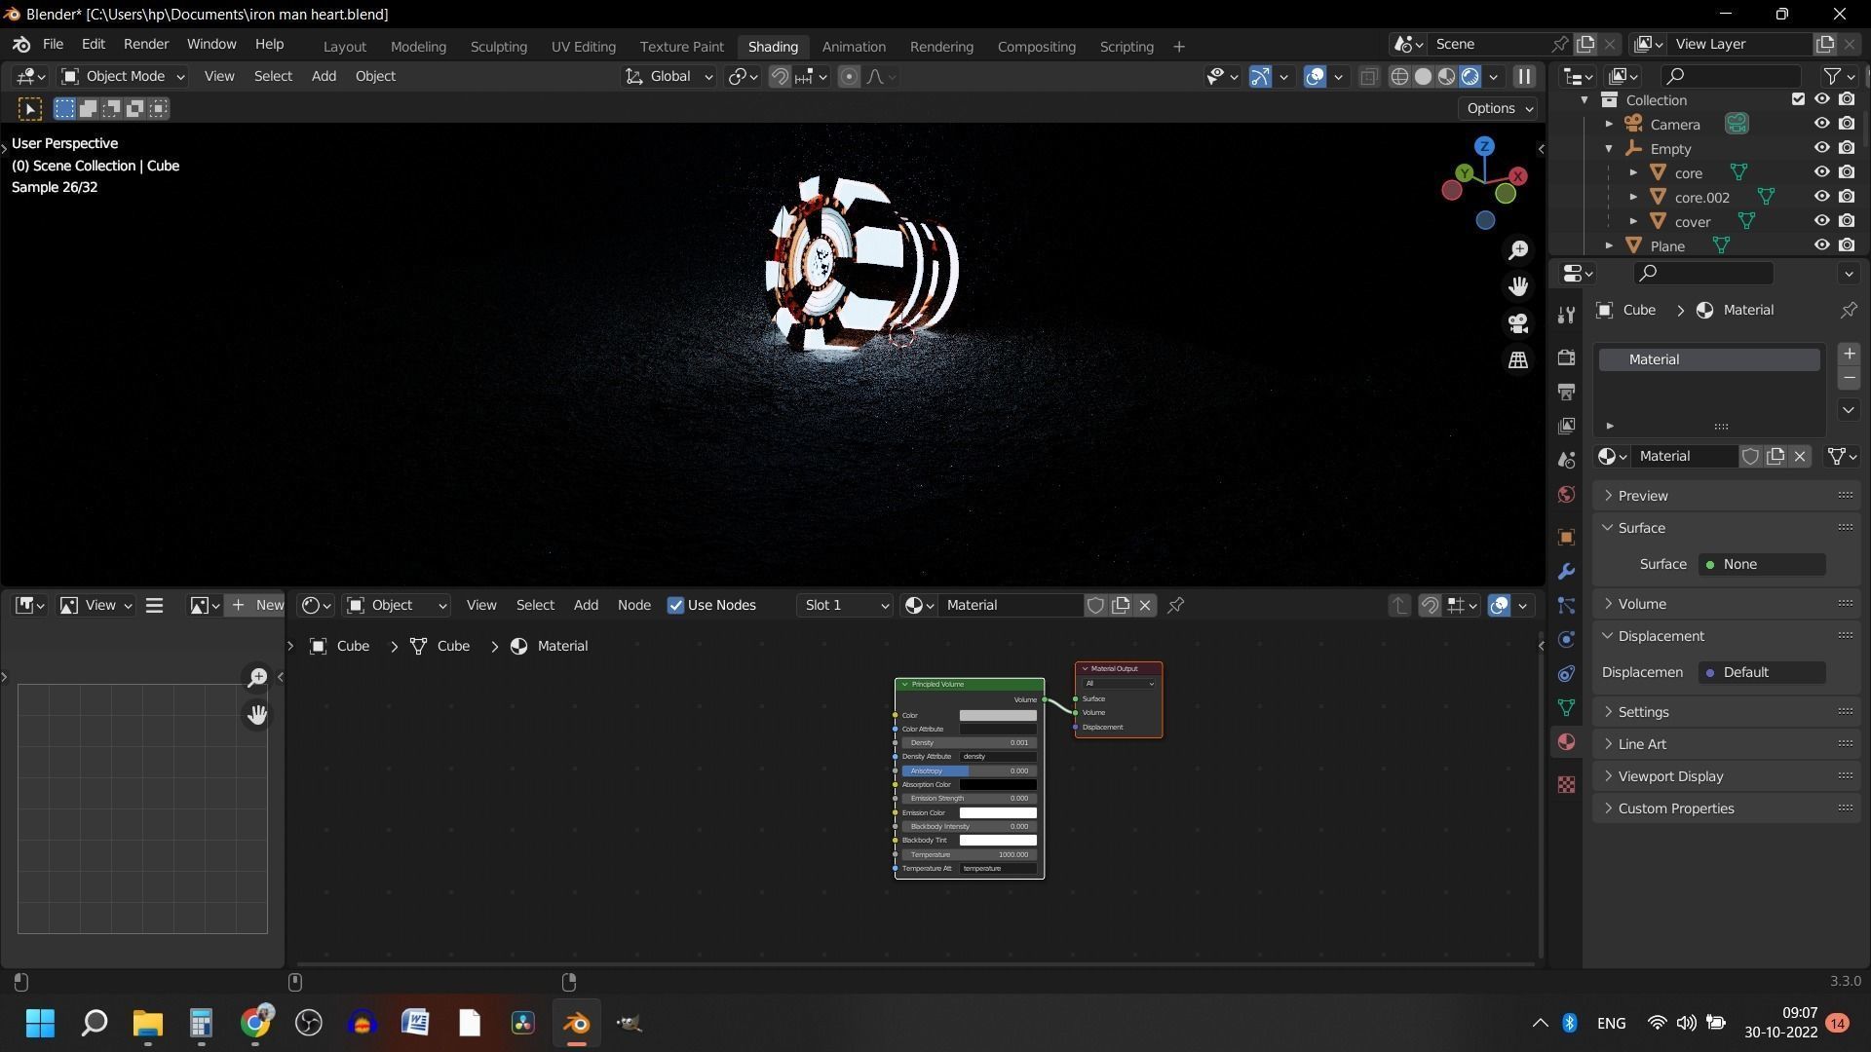Hide cover object in viewport
Viewport: 1871px width, 1052px height.
pos(1820,221)
